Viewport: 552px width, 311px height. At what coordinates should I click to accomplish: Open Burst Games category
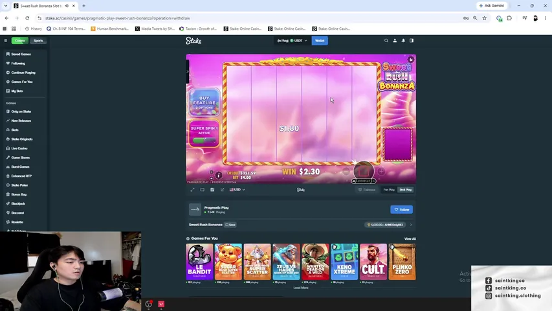pos(20,167)
